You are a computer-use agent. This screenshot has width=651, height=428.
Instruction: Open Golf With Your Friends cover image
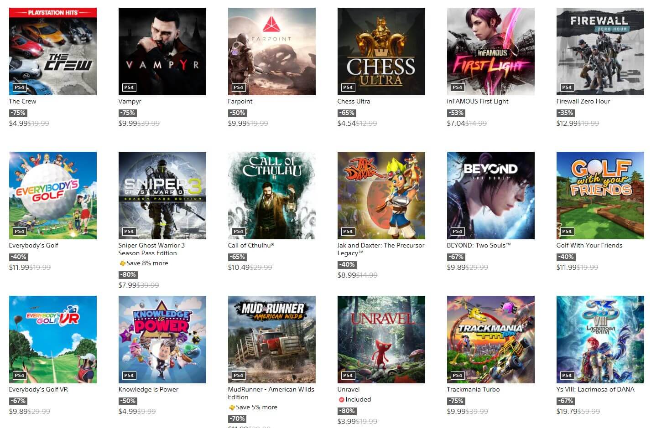[x=600, y=196]
